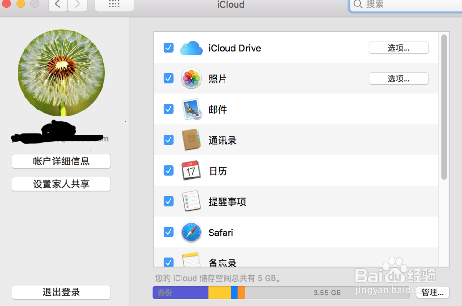
Task: Disable iCloud Drive syncing checkbox
Action: coord(168,48)
